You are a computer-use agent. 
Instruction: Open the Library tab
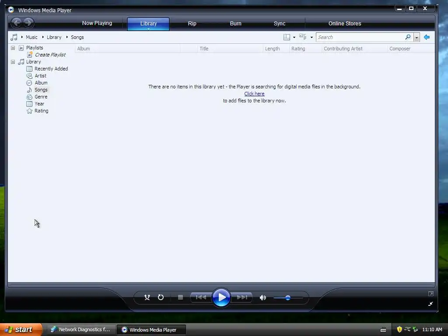click(x=148, y=24)
